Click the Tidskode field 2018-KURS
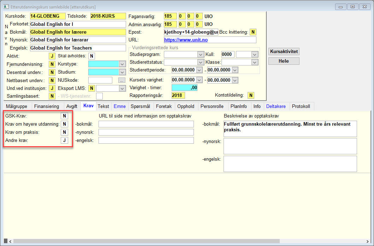The width and height of the screenshot is (374, 246). pyautogui.click(x=108, y=16)
